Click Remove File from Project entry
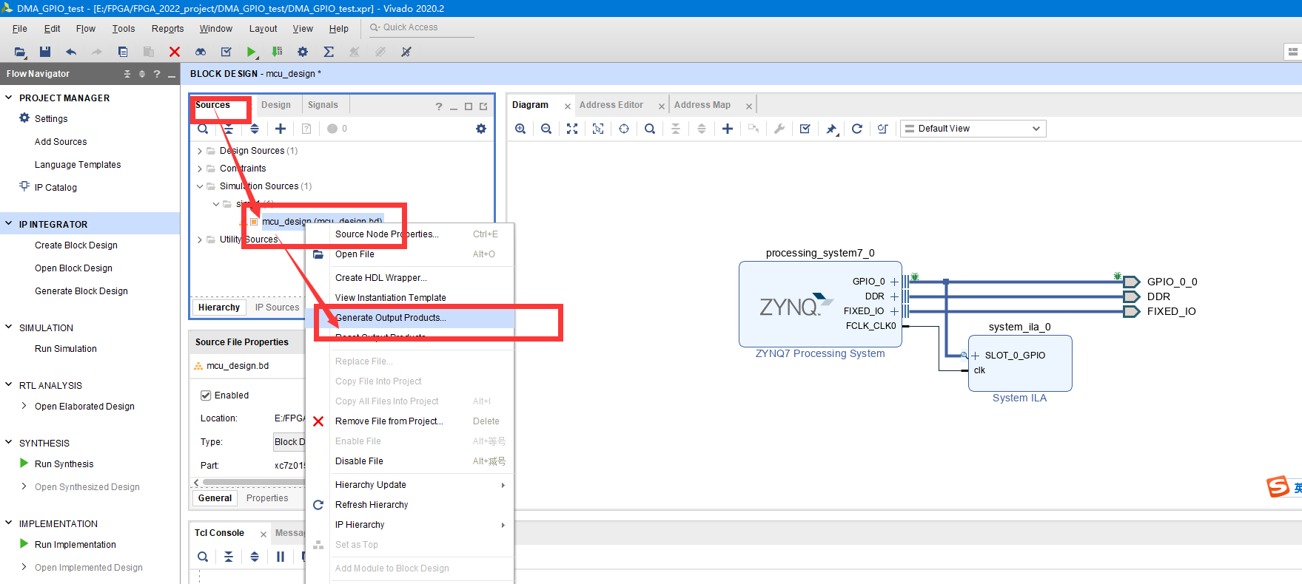Screen dimensions: 1302x584 [389, 421]
